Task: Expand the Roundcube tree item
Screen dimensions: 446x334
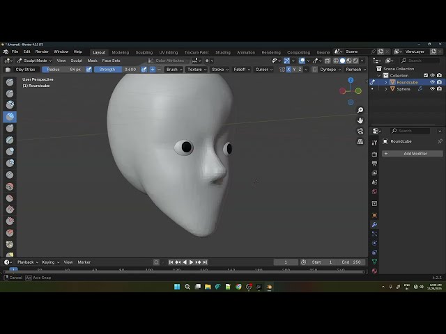Action: pos(385,82)
